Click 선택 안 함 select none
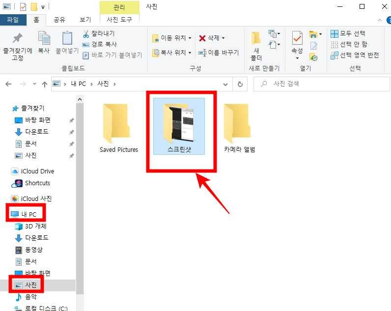The height and width of the screenshot is (311, 391). tap(349, 44)
